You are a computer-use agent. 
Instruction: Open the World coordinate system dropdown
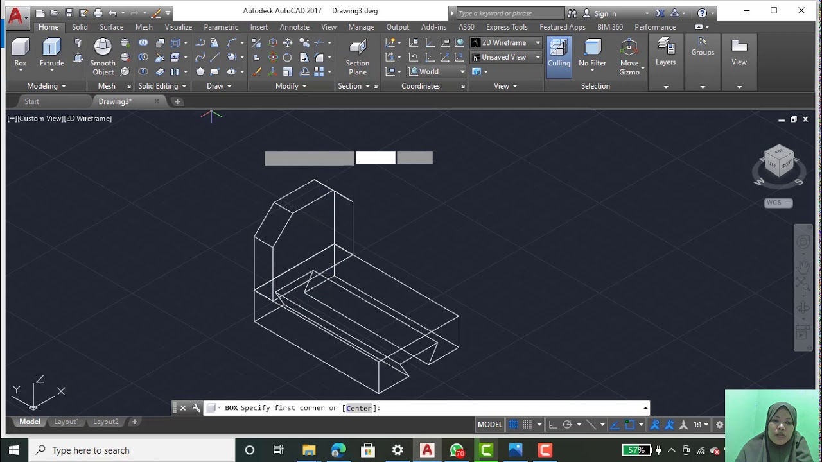(x=437, y=71)
